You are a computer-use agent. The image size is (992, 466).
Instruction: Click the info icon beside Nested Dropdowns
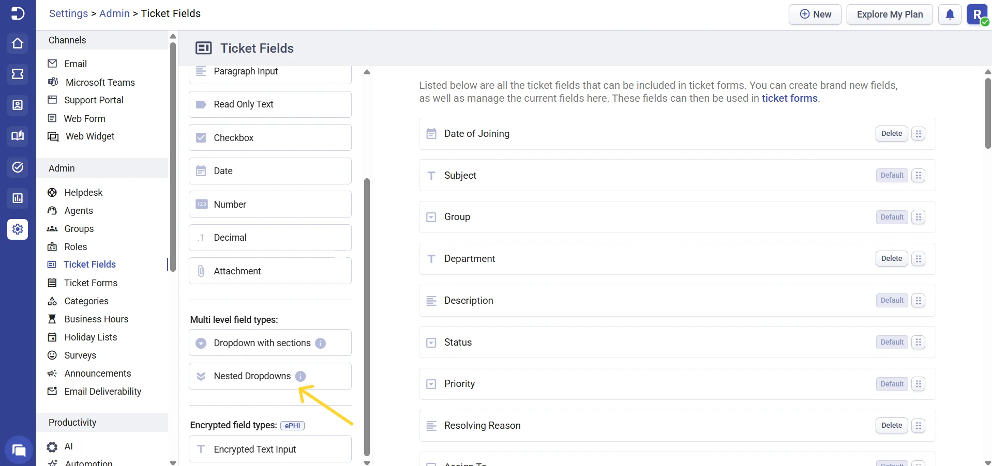tap(300, 376)
